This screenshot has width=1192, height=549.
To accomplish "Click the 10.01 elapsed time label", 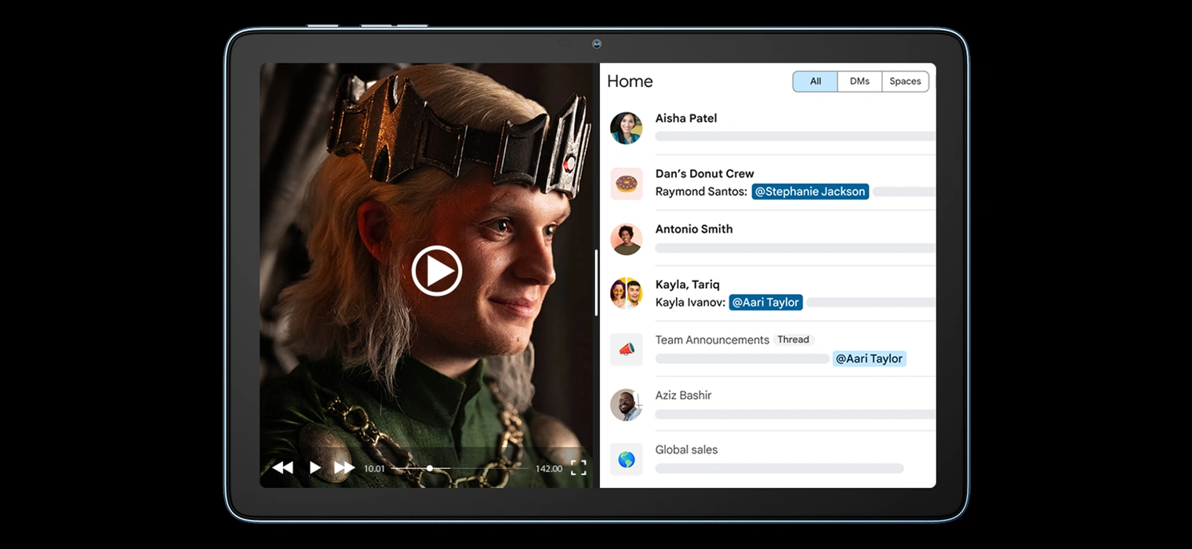I will [x=374, y=469].
